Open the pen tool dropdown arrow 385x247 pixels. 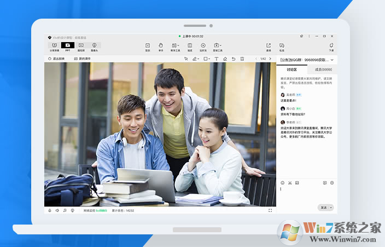pyautogui.click(x=199, y=59)
